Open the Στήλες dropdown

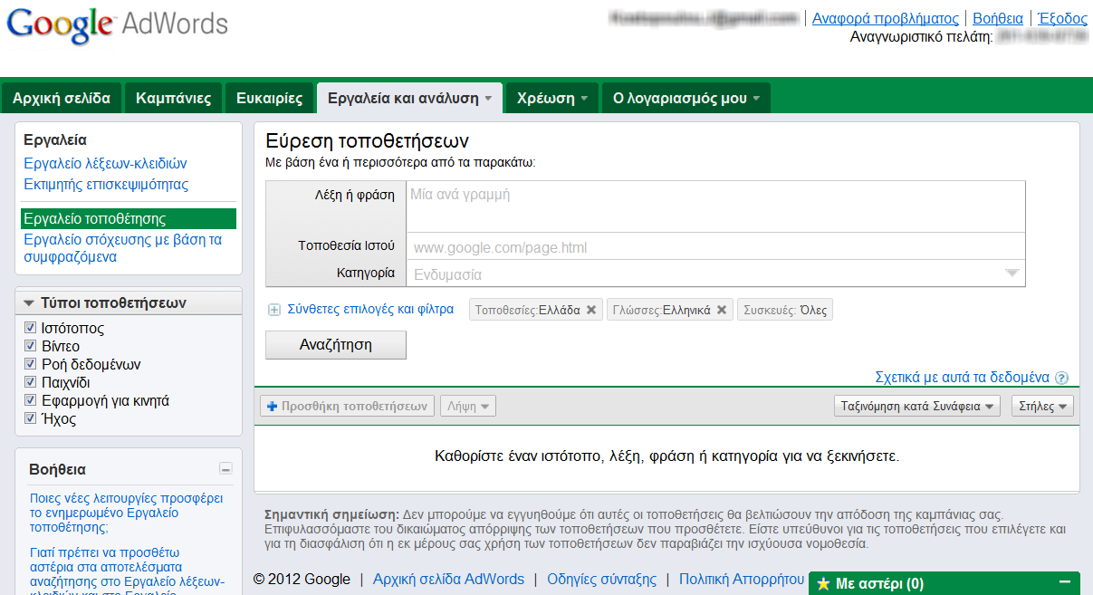(1042, 407)
